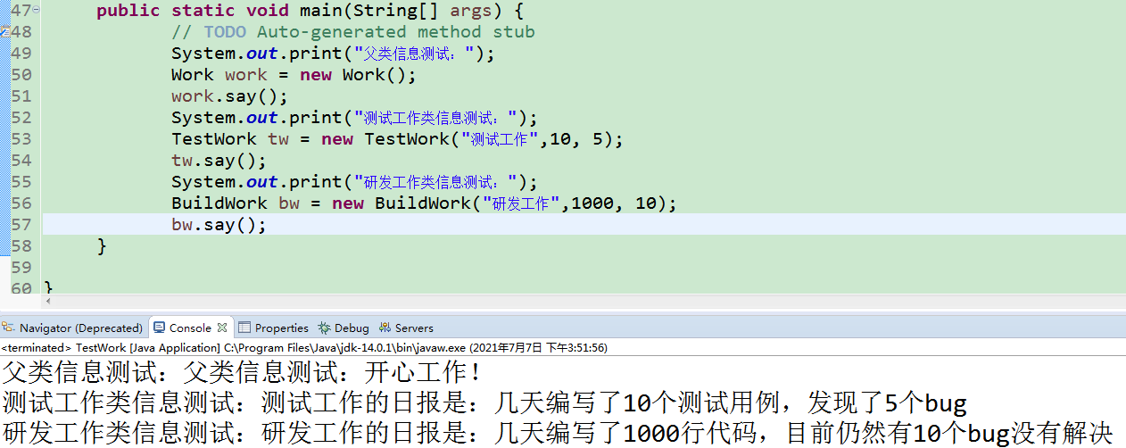Image resolution: width=1126 pixels, height=448 pixels.
Task: Click line number 53 in the gutter
Action: tap(21, 139)
